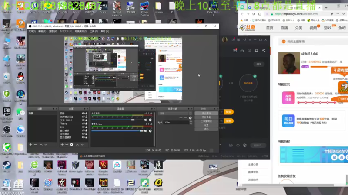Click level task progress bar on Douyu page
The width and height of the screenshot is (348, 195).
[x=317, y=102]
